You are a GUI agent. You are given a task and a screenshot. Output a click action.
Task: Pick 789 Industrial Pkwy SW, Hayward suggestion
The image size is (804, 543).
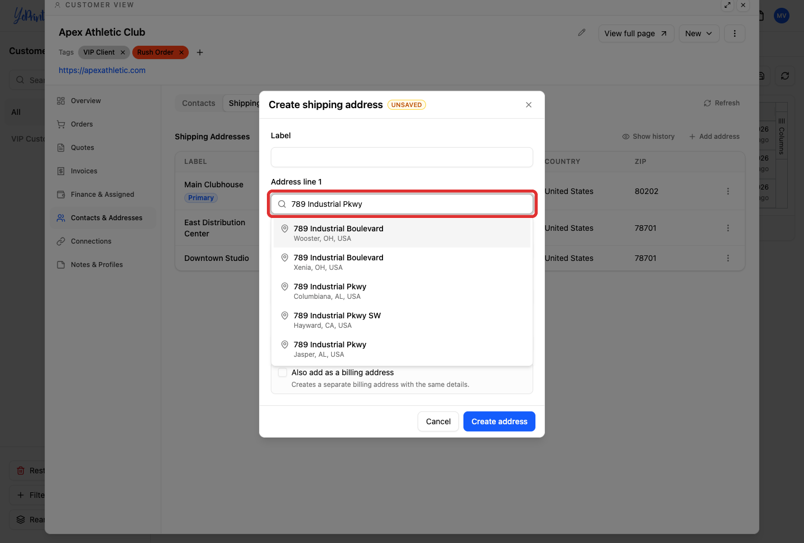coord(402,320)
